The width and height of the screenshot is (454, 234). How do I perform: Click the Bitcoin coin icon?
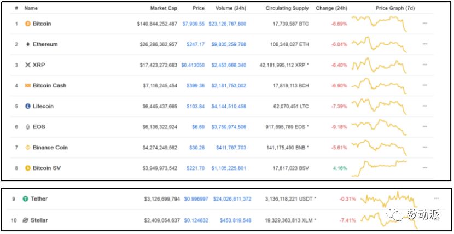28,24
